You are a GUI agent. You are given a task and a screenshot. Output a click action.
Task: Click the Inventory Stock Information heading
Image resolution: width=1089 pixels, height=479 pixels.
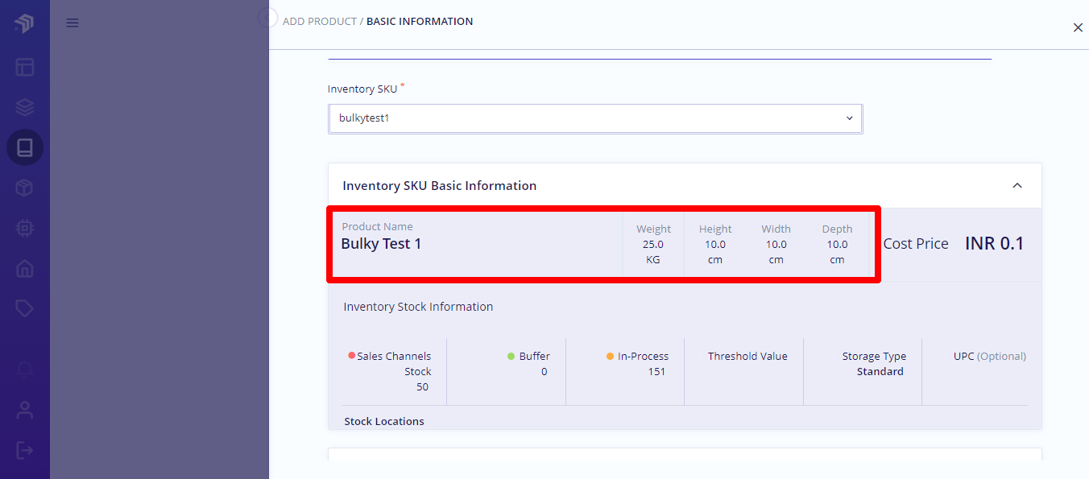418,307
